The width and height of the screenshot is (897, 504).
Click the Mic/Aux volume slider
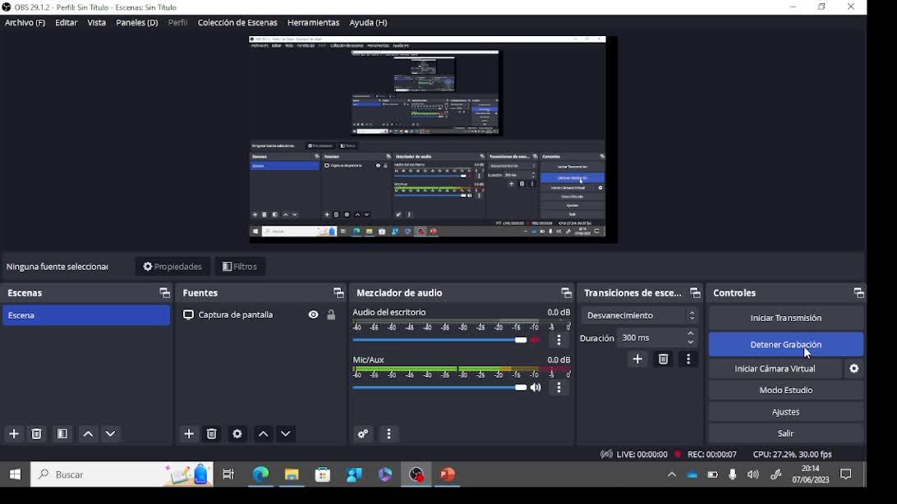tap(439, 387)
